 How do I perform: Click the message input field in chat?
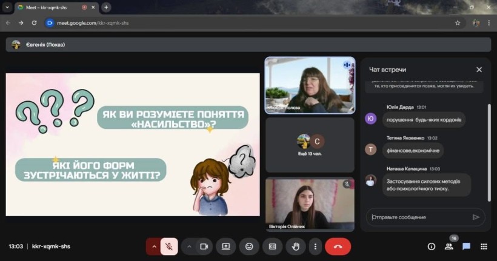[x=418, y=217]
